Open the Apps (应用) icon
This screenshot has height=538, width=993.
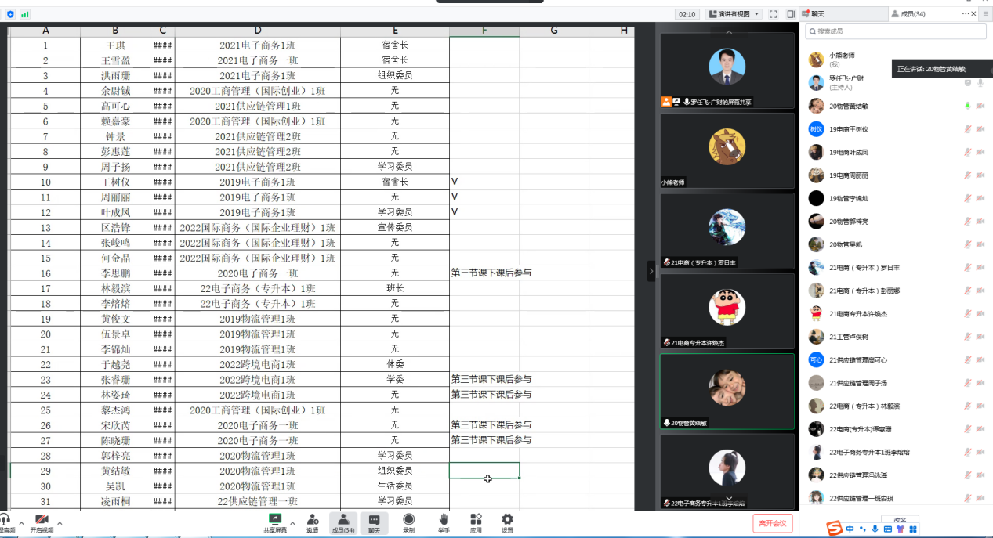pyautogui.click(x=476, y=521)
